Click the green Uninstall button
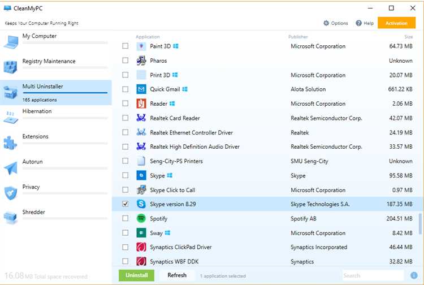 [x=137, y=275]
